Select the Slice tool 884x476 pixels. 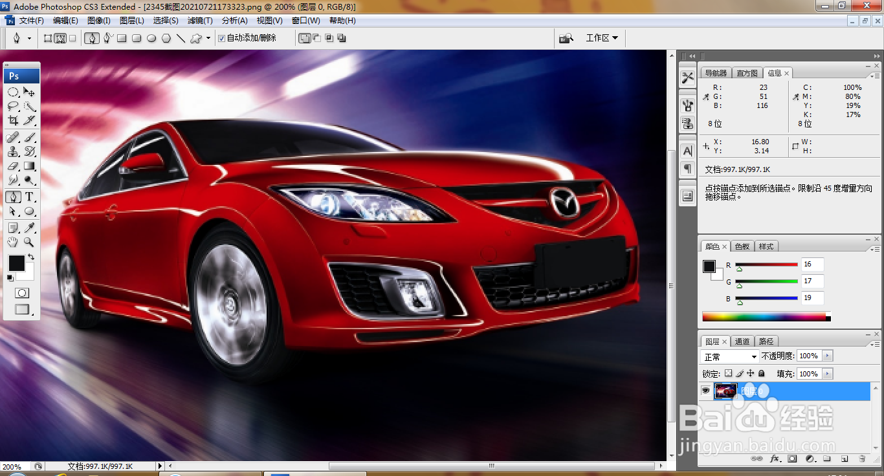(29, 120)
